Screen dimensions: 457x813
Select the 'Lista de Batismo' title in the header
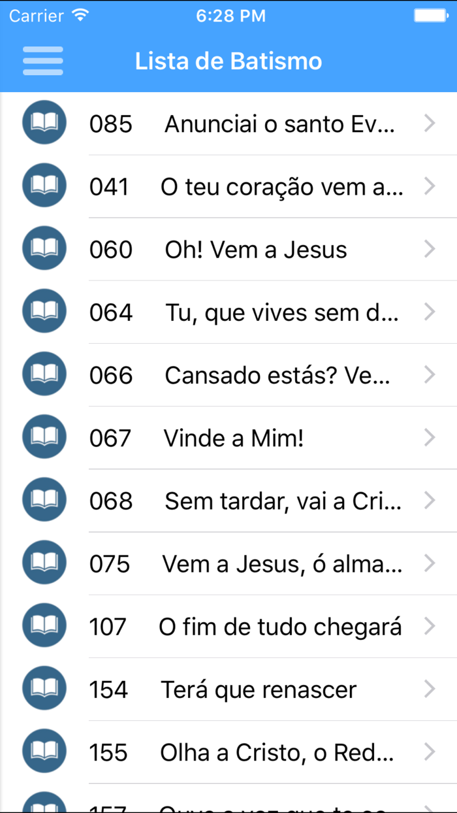coord(228,60)
